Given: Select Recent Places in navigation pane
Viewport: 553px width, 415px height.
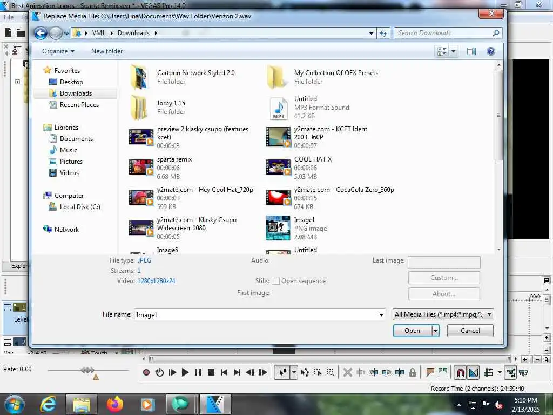Looking at the screenshot, I should (79, 104).
